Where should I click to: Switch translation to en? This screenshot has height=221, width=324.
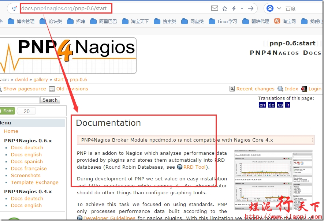(x=262, y=105)
